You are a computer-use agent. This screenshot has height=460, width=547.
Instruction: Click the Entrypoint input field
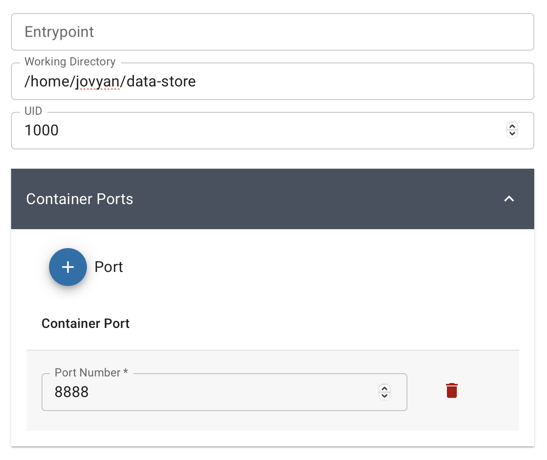[272, 32]
